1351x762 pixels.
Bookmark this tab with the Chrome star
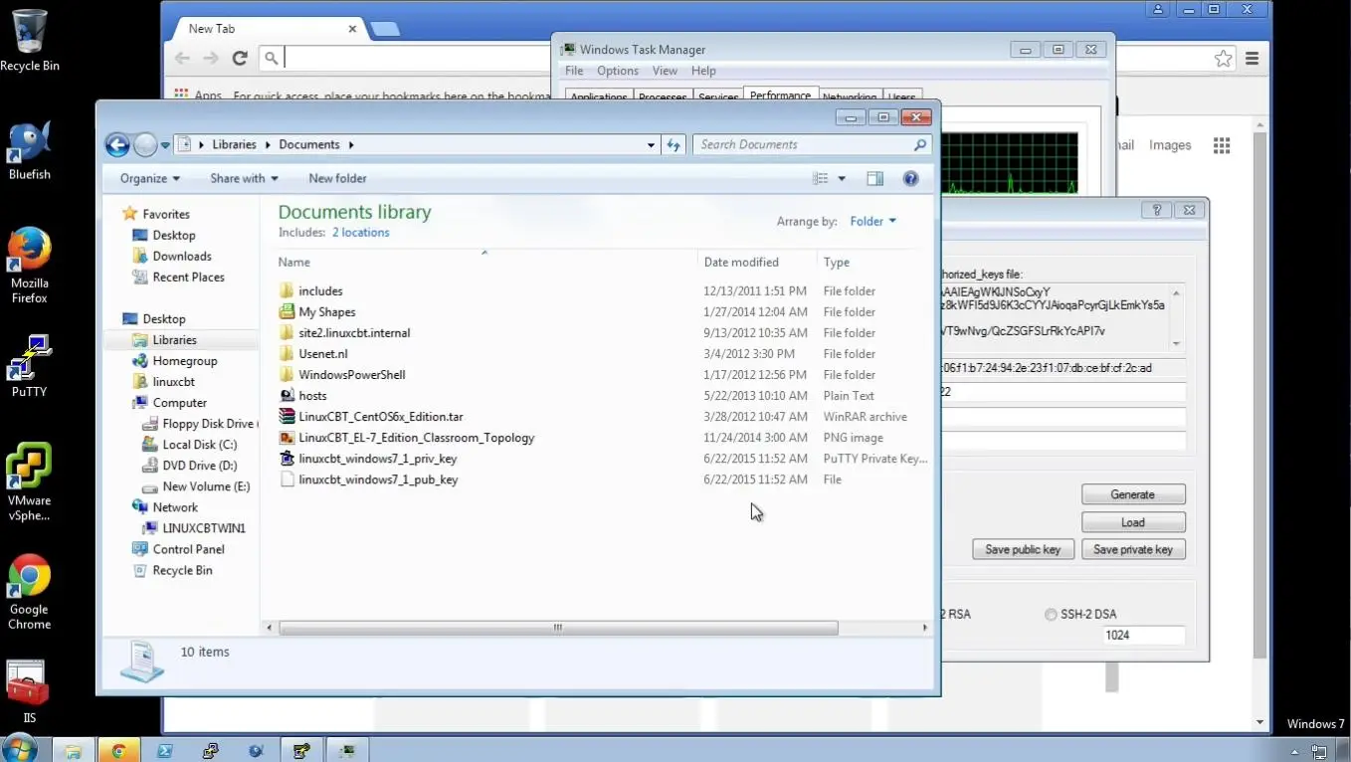pyautogui.click(x=1223, y=59)
